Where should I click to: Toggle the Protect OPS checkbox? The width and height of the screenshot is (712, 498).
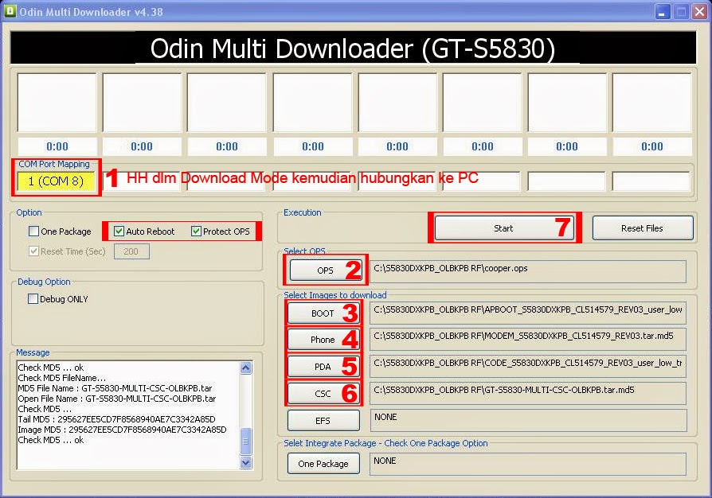point(196,231)
